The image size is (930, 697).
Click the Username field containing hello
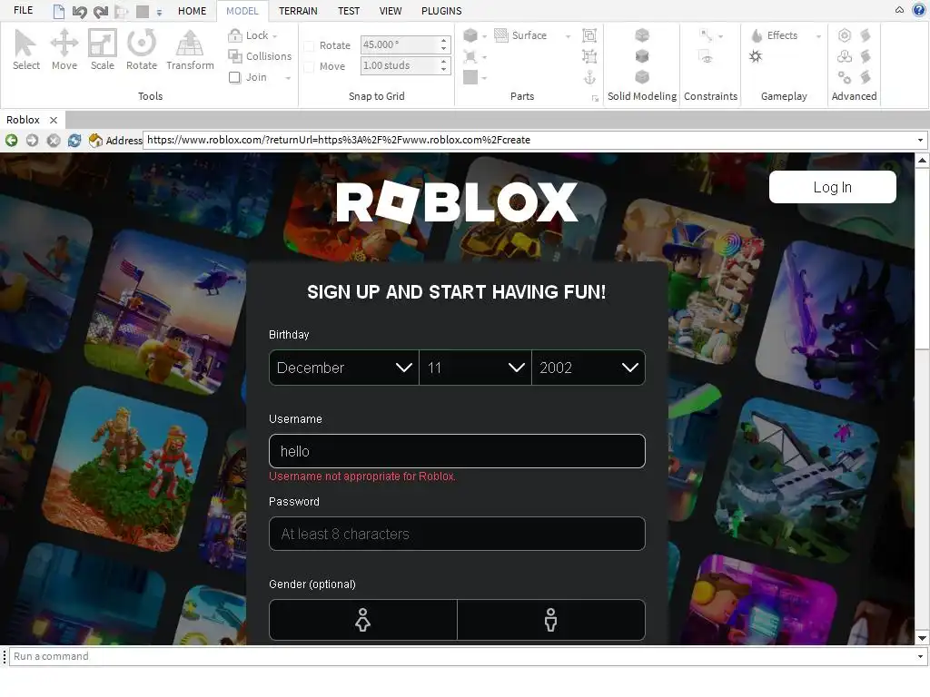point(457,451)
